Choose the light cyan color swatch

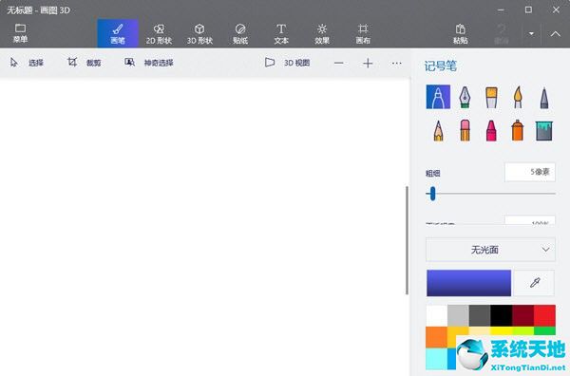[437, 359]
